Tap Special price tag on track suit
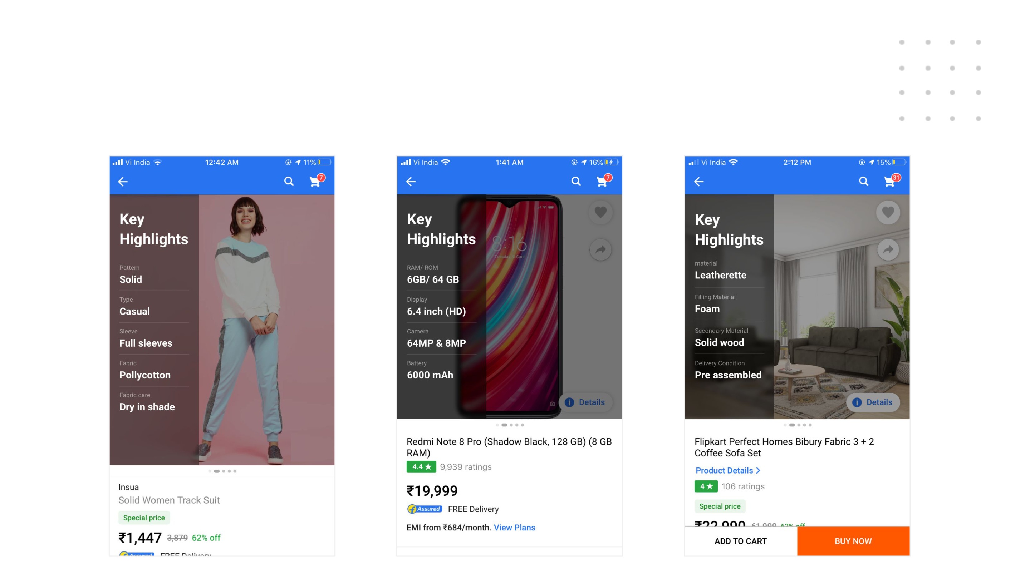 [x=144, y=518]
